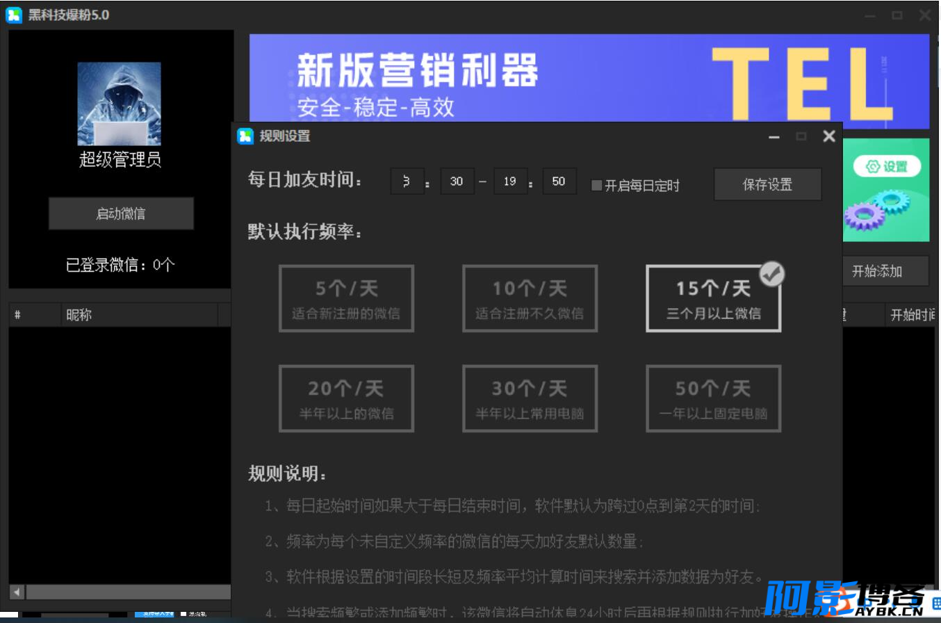The image size is (941, 623).
Task: Click the 开始添加 button
Action: 886,271
